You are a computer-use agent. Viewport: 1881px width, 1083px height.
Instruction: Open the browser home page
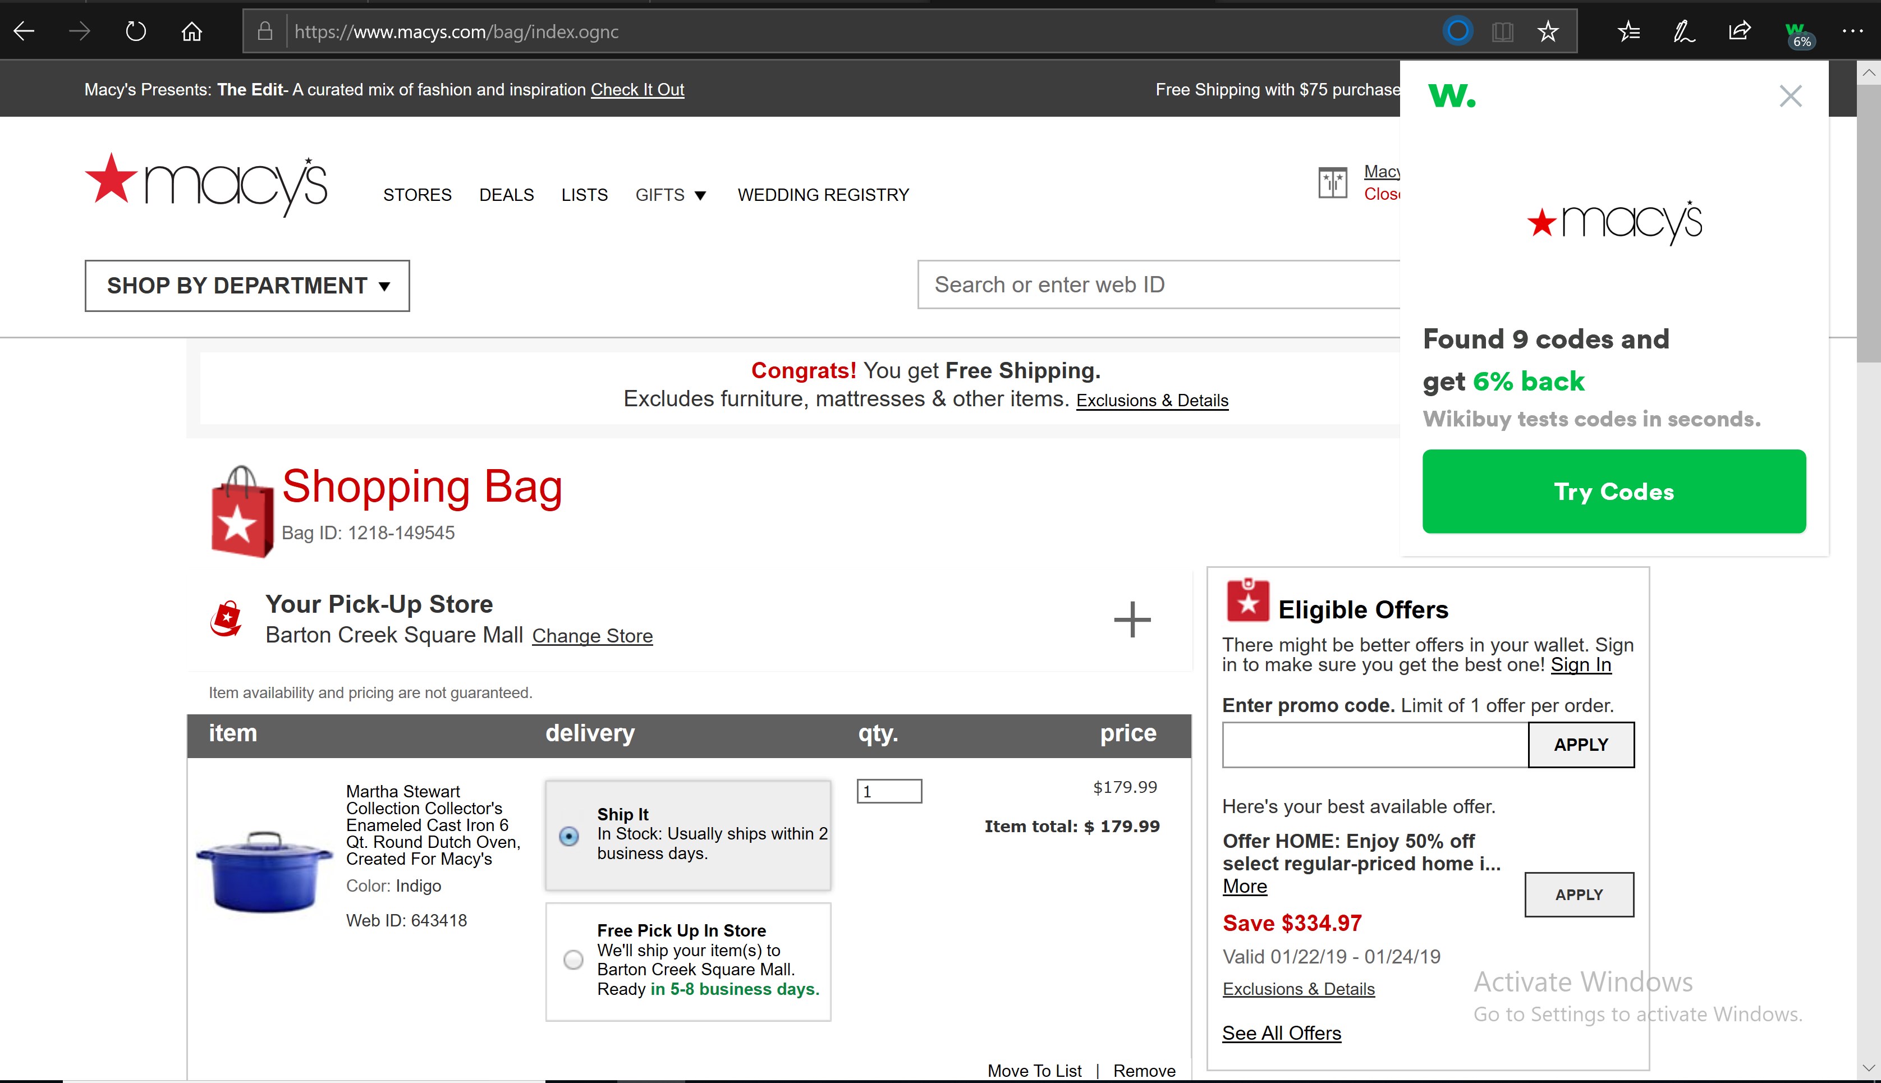click(192, 31)
